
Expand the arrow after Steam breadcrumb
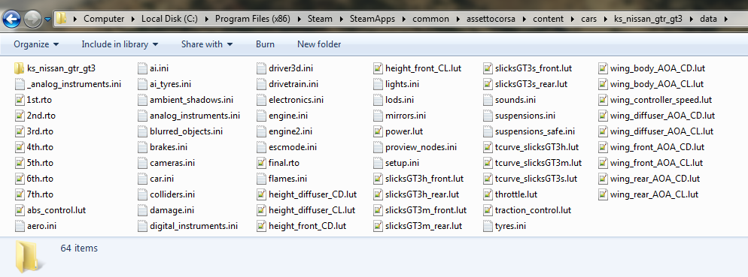(x=341, y=20)
